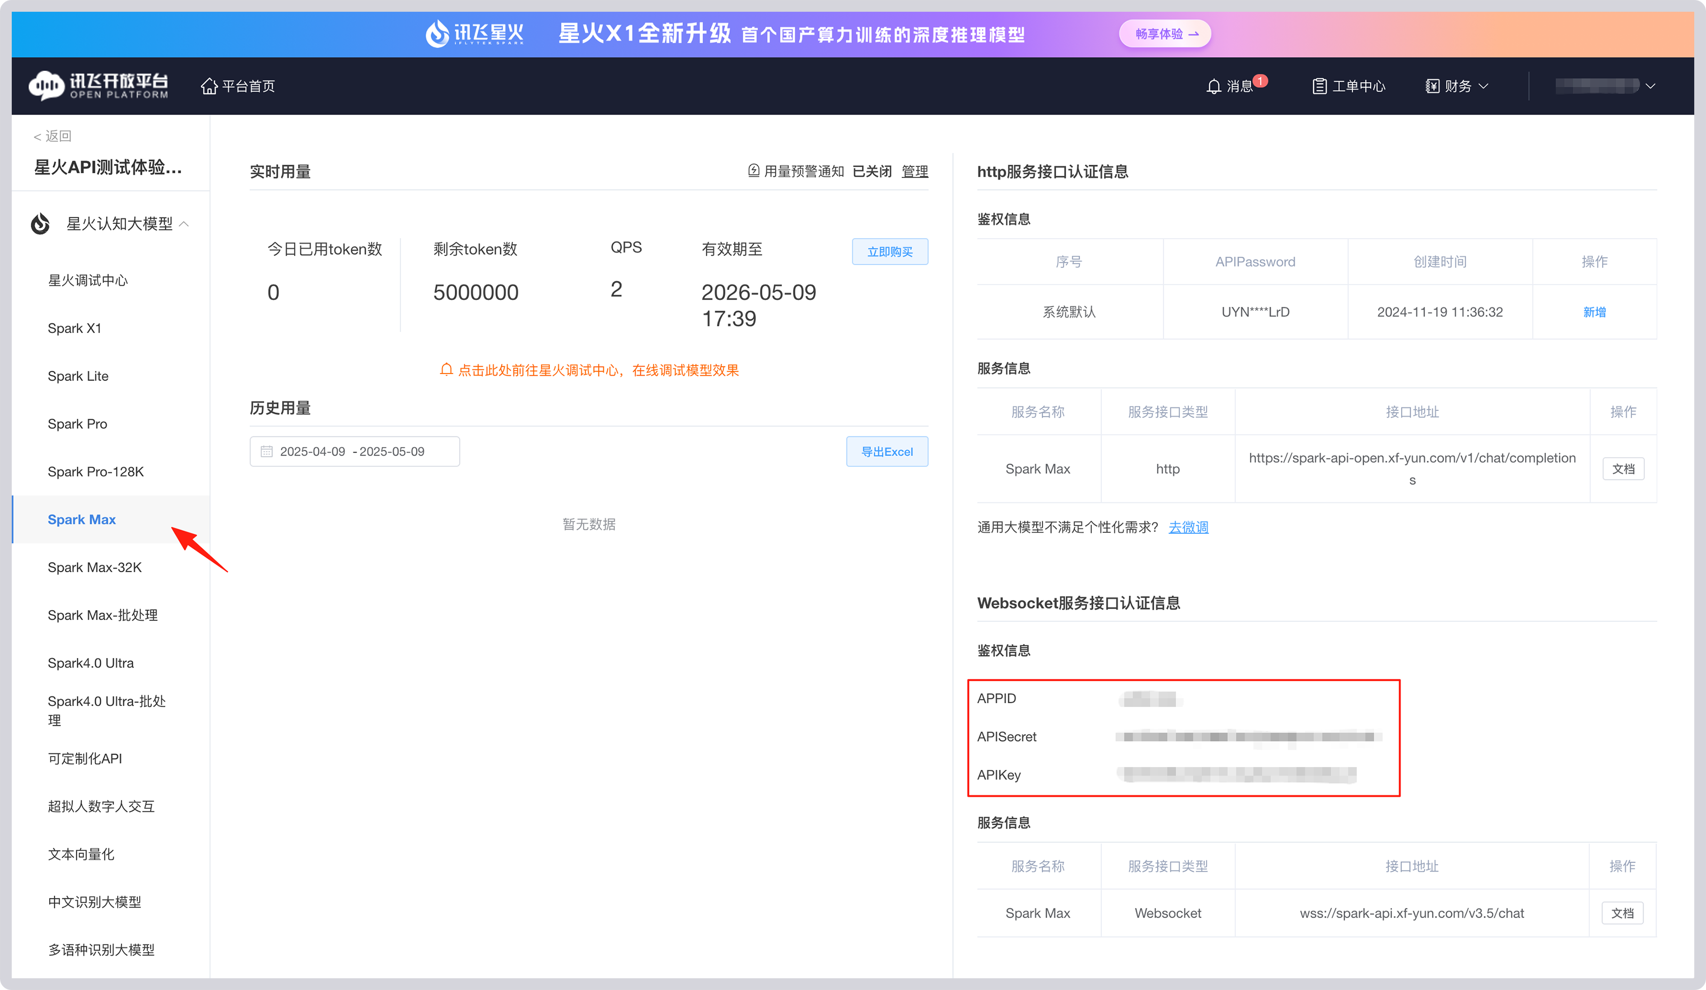Viewport: 1706px width, 990px height.
Task: Click the 财务 finance ledger icon
Action: pyautogui.click(x=1433, y=86)
